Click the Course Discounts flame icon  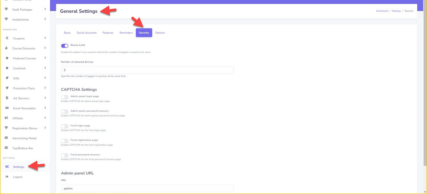pyautogui.click(x=7, y=48)
